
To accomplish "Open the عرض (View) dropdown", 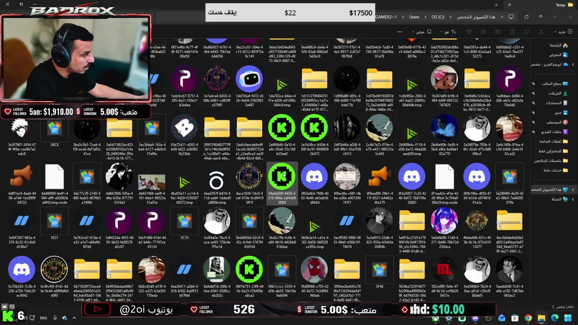I will (421, 32).
